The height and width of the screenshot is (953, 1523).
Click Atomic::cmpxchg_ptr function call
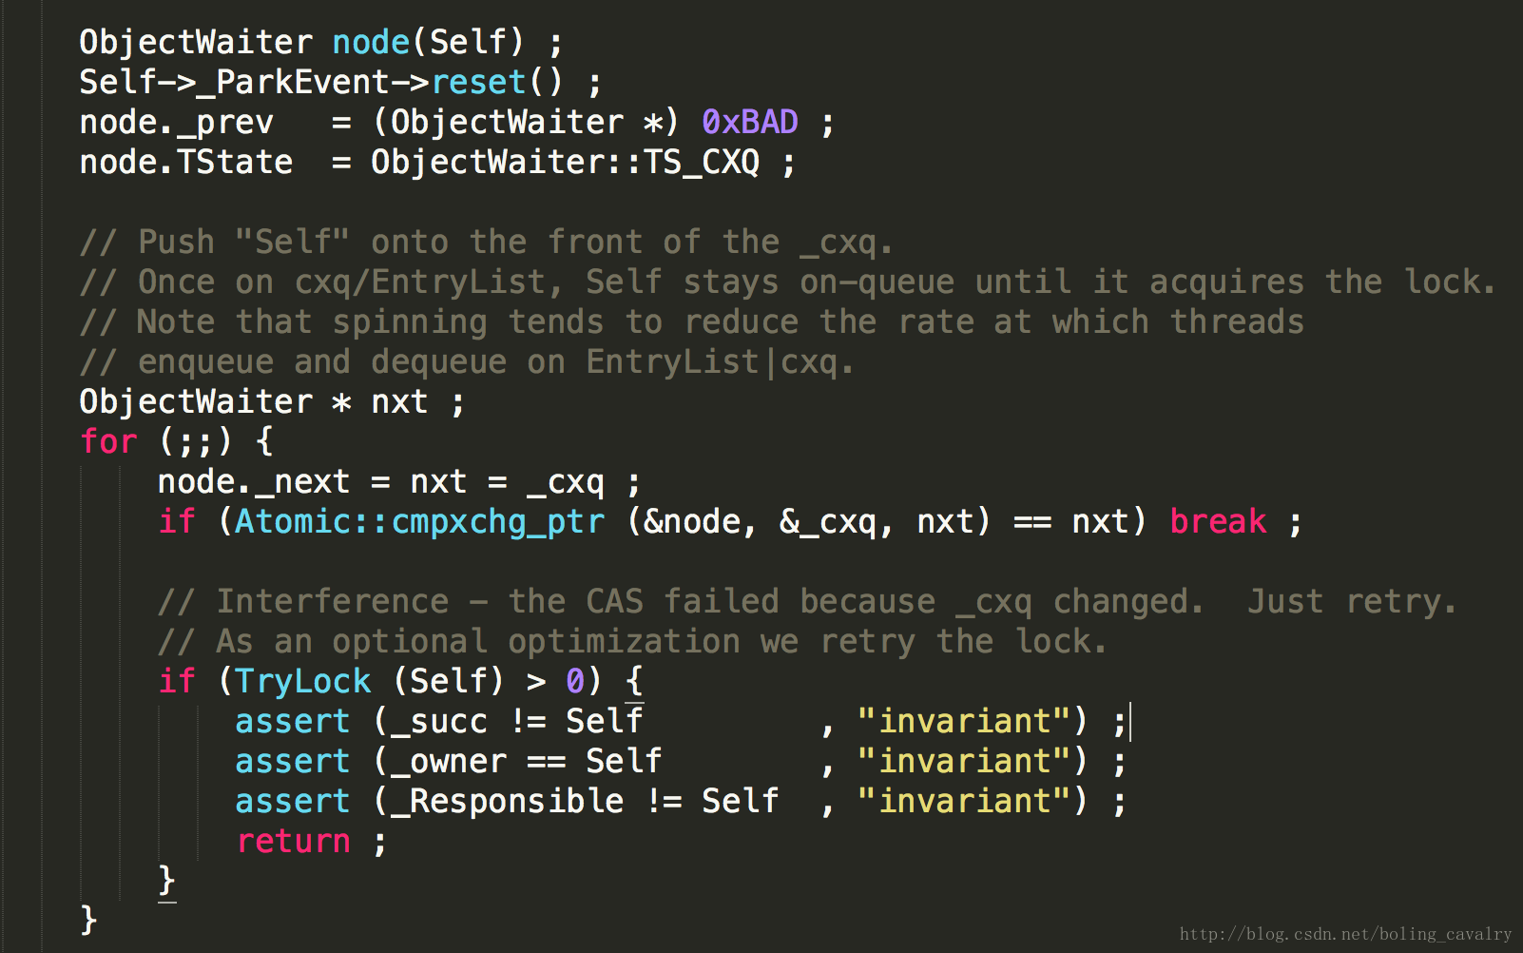click(x=419, y=521)
